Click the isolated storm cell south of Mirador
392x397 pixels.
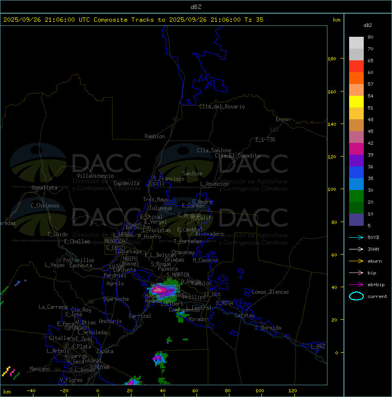pos(160,359)
